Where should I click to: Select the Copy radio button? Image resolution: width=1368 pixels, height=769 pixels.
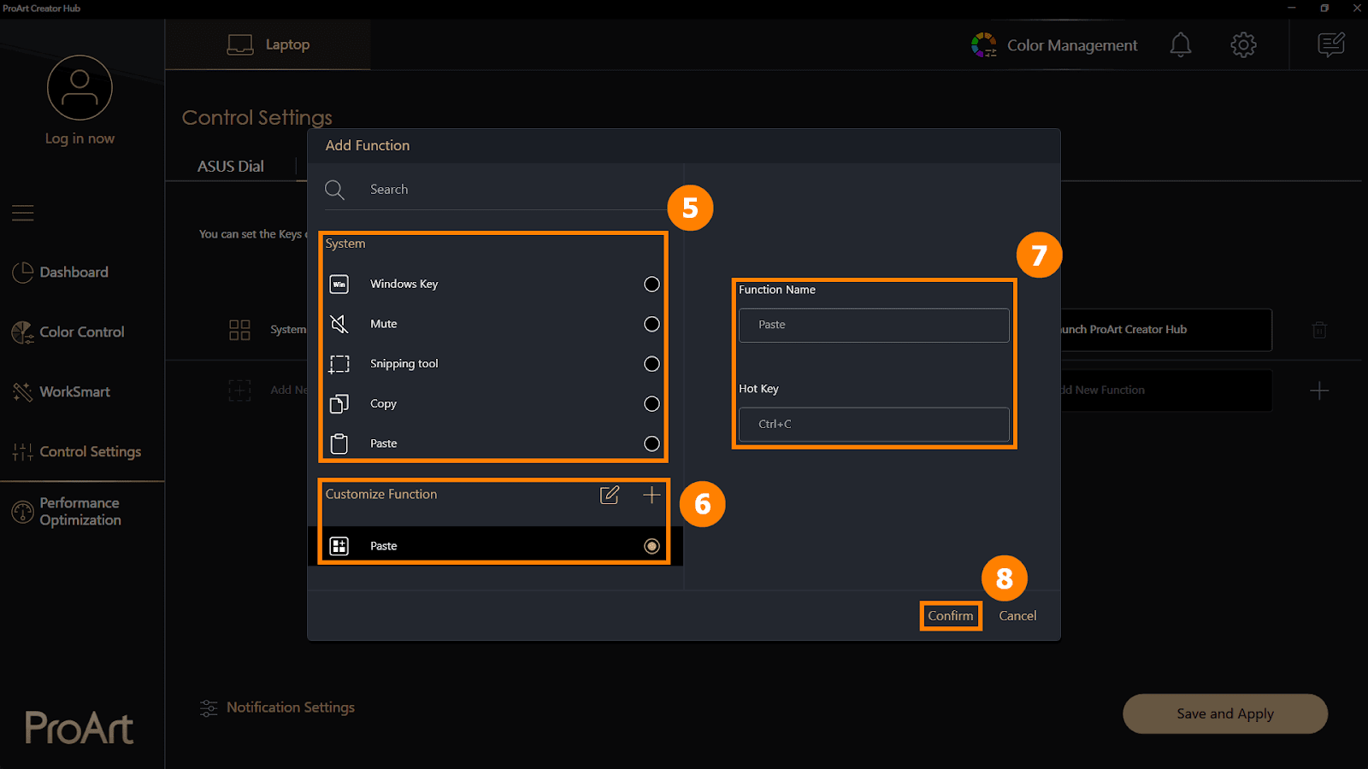pyautogui.click(x=652, y=403)
